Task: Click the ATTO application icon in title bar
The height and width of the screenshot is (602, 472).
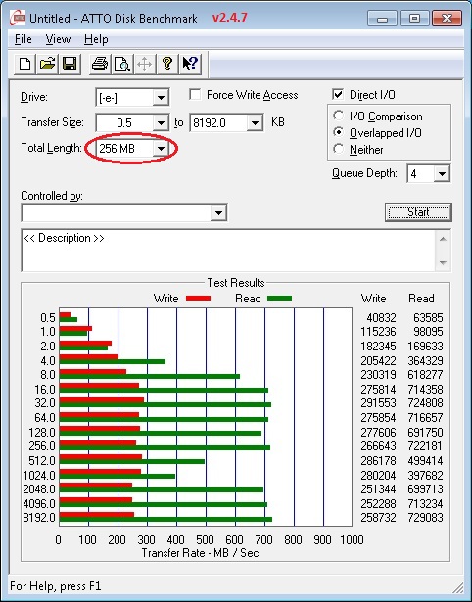Action: (x=18, y=18)
